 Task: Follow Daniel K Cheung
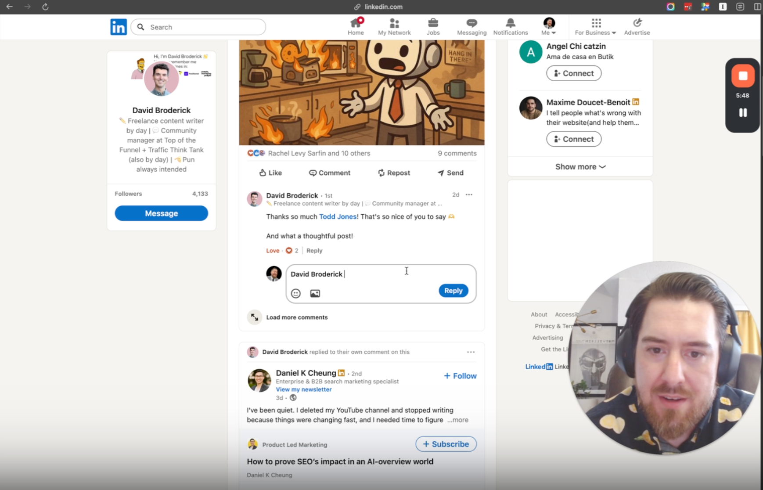tap(460, 376)
